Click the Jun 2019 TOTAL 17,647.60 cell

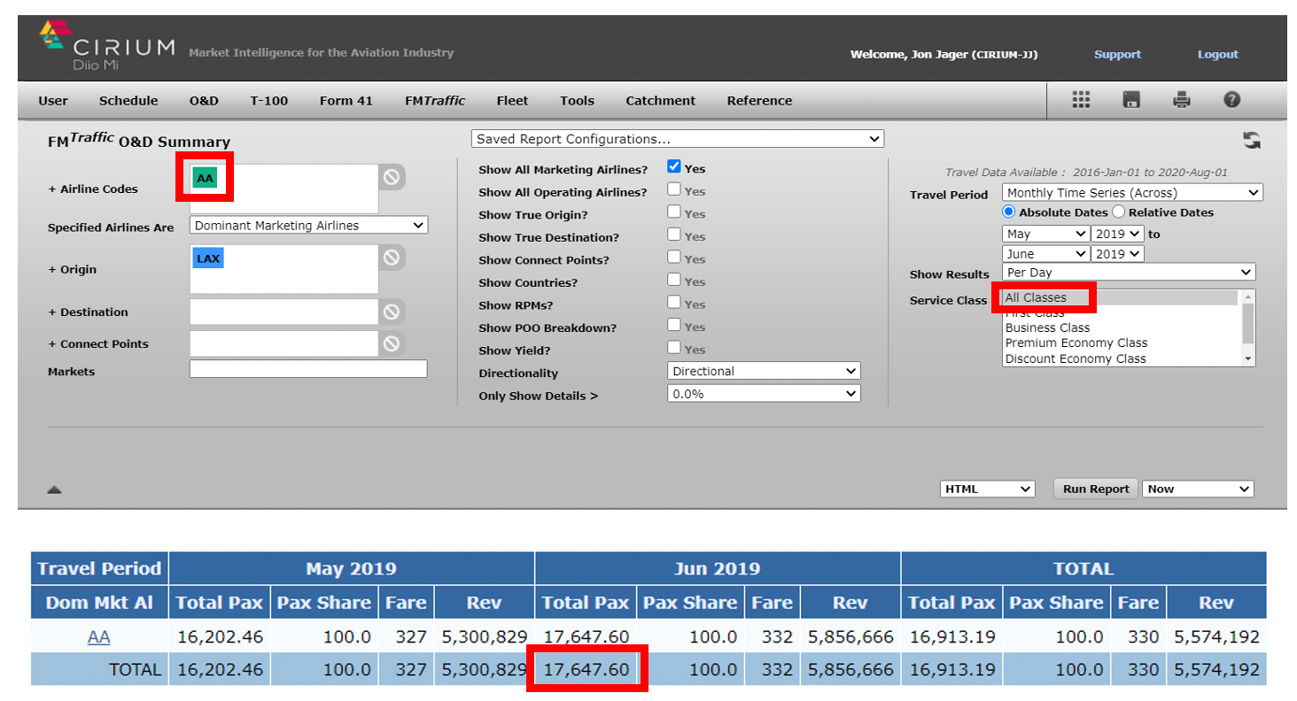[x=585, y=670]
